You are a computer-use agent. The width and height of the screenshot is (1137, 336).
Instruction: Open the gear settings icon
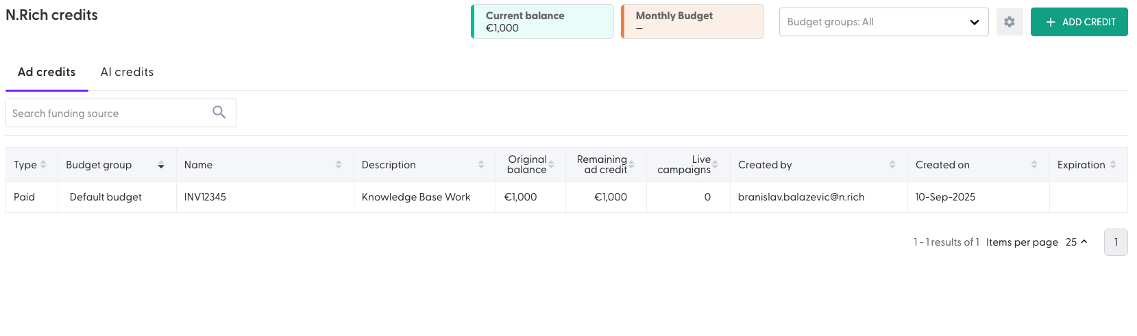click(x=1010, y=22)
